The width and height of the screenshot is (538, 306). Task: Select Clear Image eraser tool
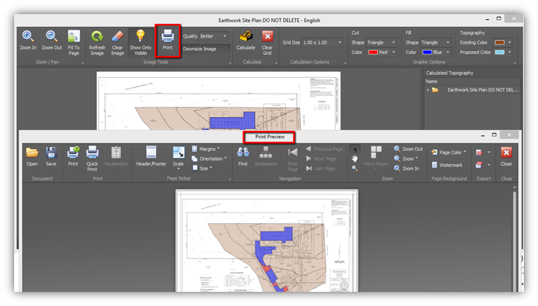click(x=118, y=43)
